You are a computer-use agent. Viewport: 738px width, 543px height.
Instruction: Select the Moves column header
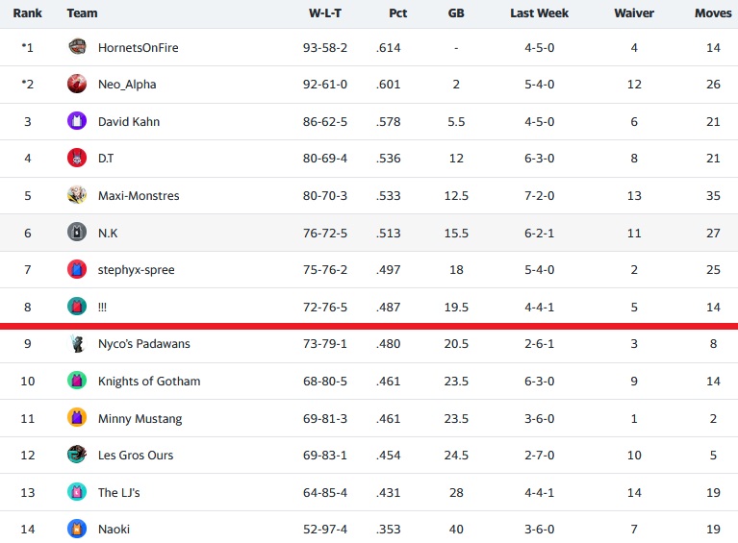713,13
